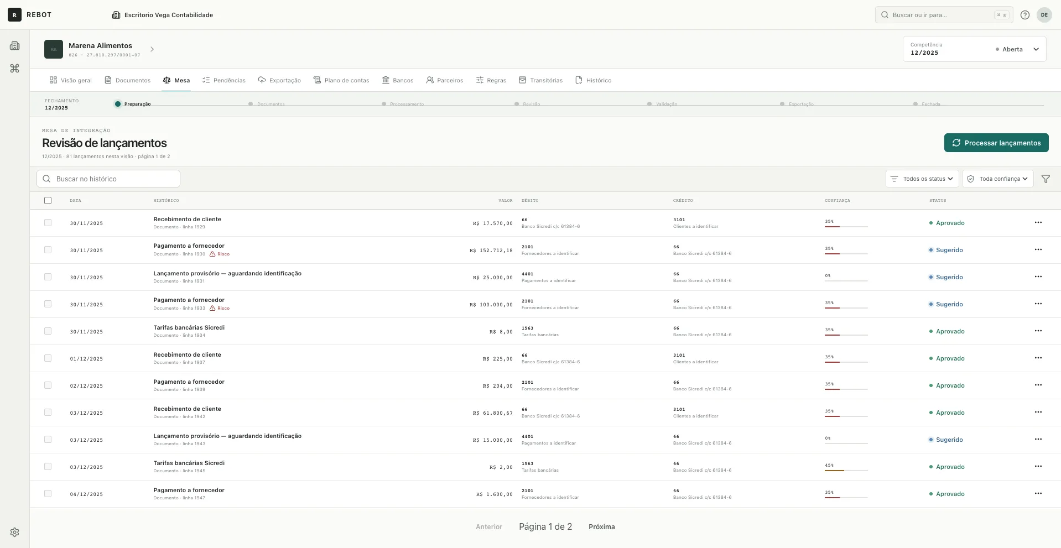Click the DE user avatar
The height and width of the screenshot is (548, 1061).
pyautogui.click(x=1044, y=15)
